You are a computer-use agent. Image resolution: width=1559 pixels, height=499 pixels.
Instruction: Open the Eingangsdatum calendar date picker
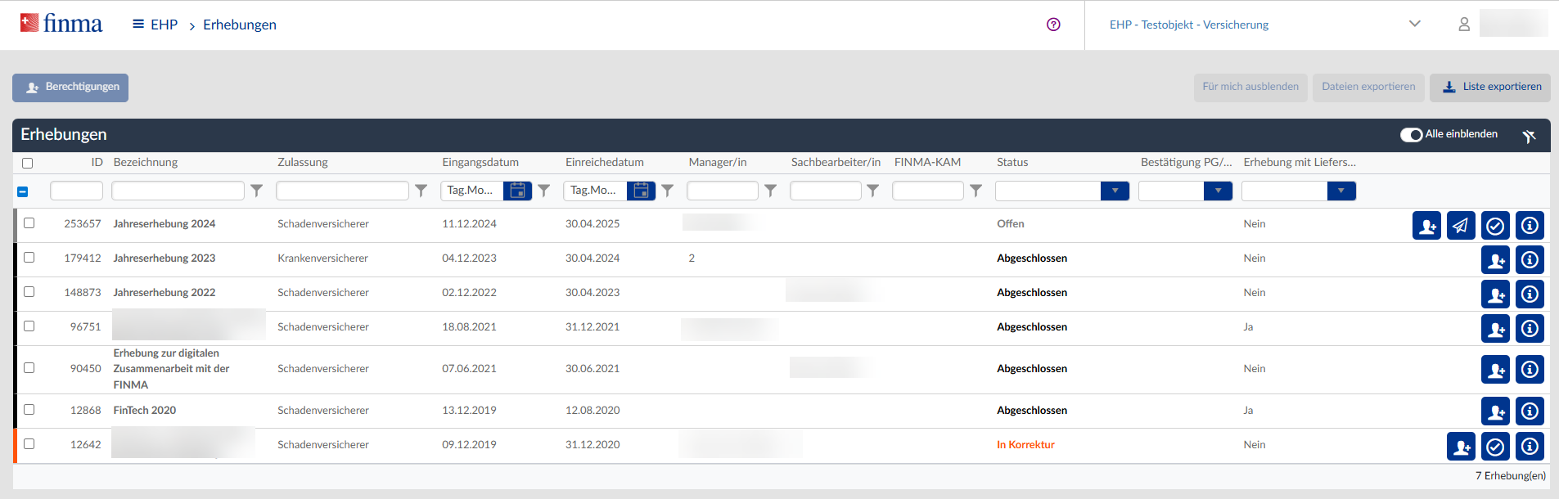point(517,191)
